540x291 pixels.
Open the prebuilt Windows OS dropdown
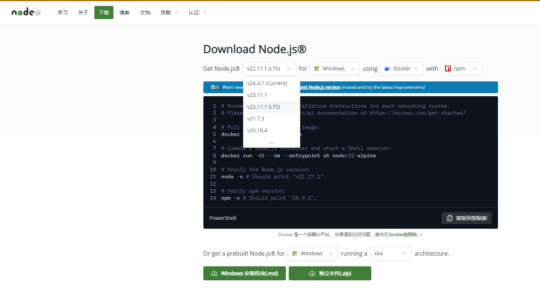tap(313, 253)
